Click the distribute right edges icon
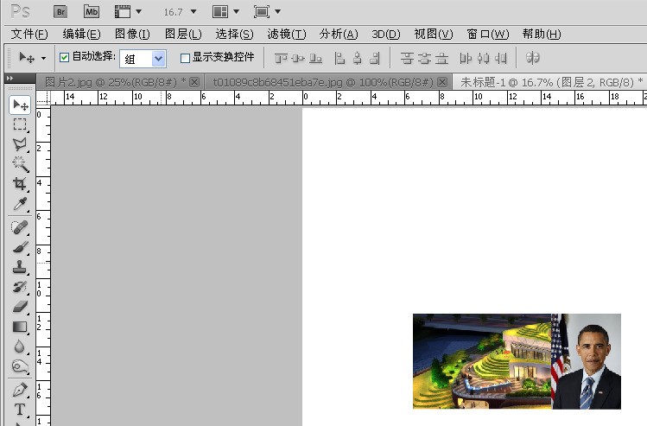Viewport: 647px width, 426px height. pyautogui.click(x=500, y=58)
